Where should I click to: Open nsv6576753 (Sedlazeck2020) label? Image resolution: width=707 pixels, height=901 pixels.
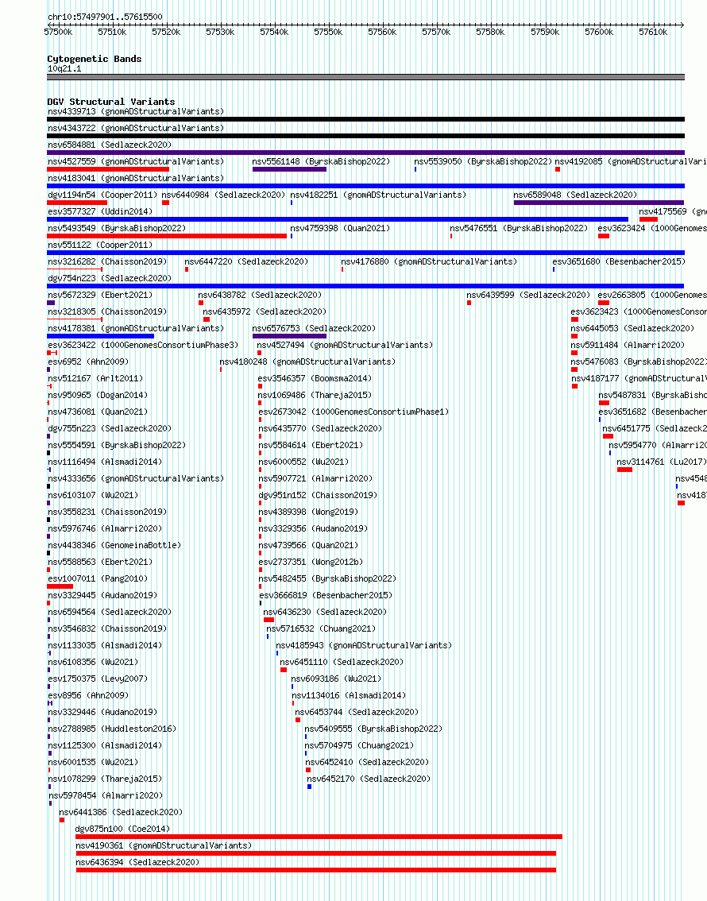(x=314, y=328)
